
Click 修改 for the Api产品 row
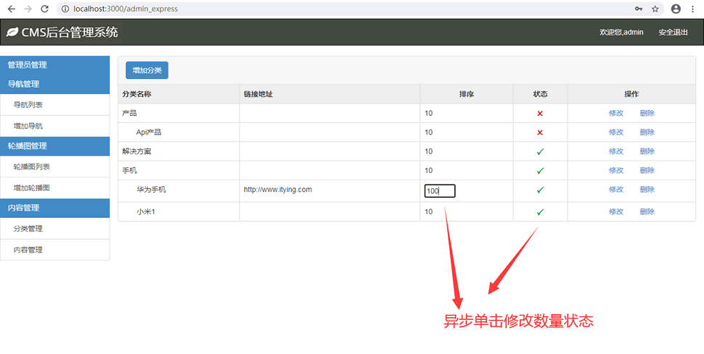tap(616, 132)
